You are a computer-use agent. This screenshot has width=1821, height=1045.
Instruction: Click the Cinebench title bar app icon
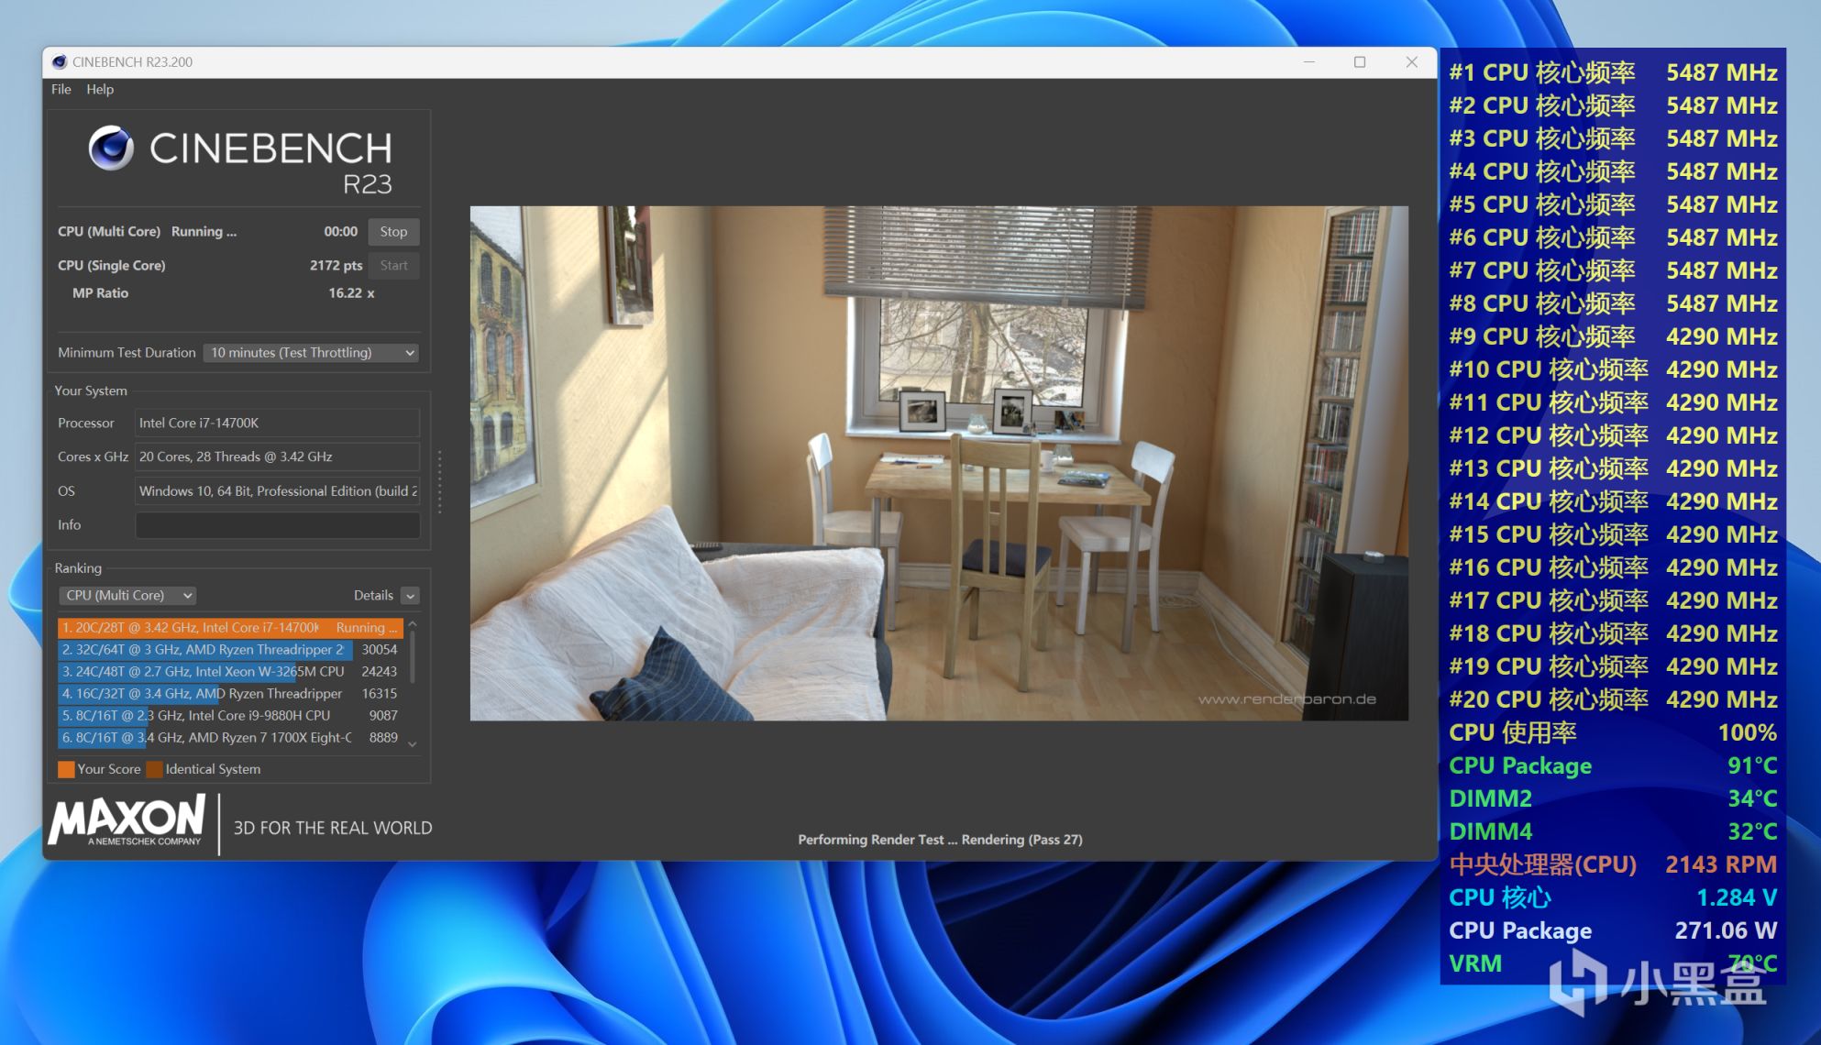pyautogui.click(x=60, y=62)
